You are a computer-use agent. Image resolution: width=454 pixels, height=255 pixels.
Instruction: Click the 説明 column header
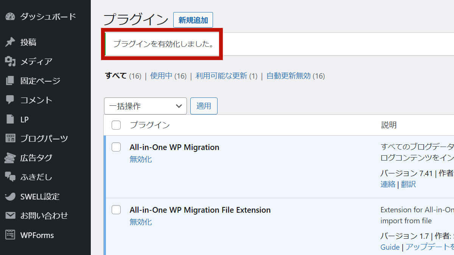tap(389, 125)
